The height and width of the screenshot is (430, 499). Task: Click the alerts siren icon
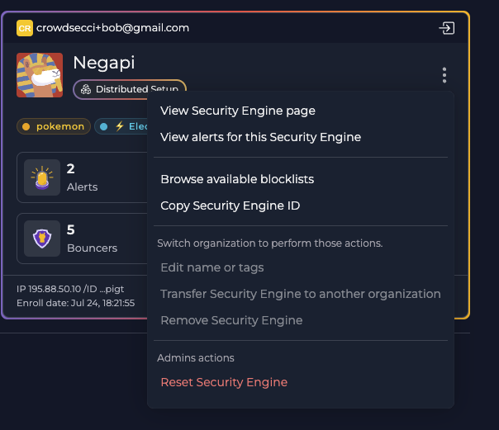[x=41, y=177]
